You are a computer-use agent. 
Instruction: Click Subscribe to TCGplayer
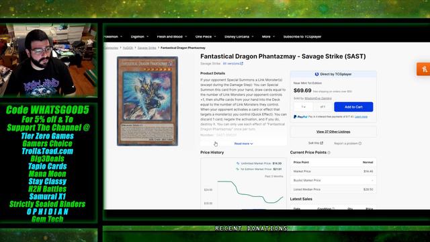pyautogui.click(x=302, y=36)
